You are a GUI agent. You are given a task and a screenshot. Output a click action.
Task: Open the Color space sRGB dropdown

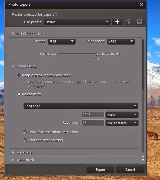121,41
